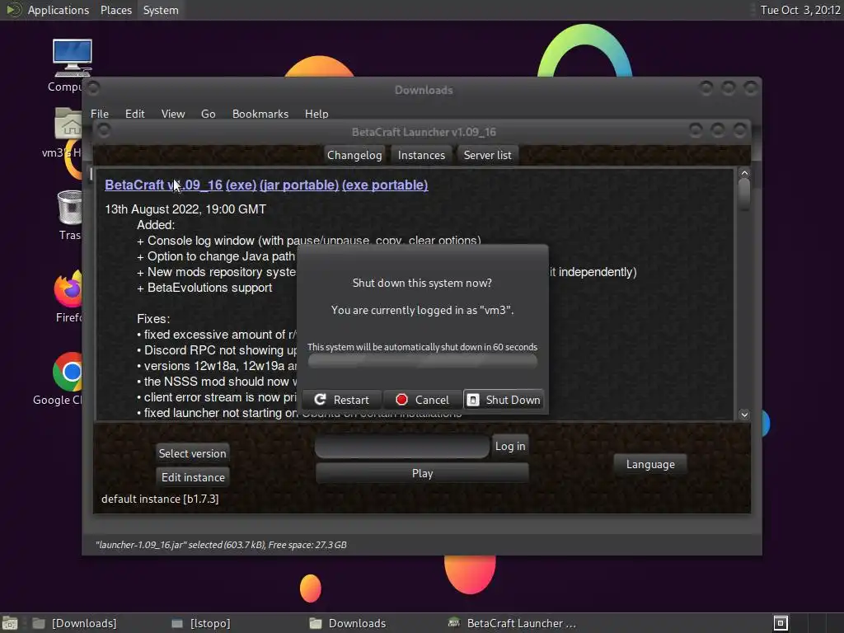Open the (jar portable) download link
The width and height of the screenshot is (844, 633).
tap(299, 185)
